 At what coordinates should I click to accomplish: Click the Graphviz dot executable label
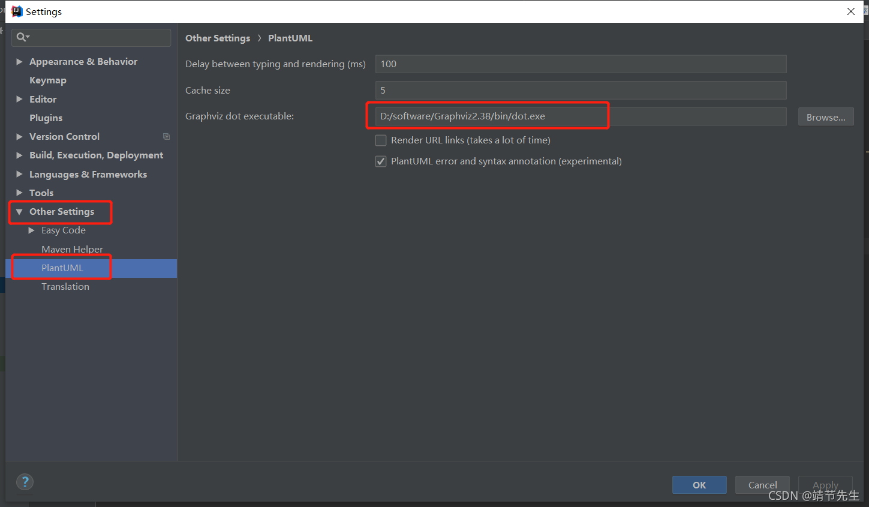coord(240,116)
